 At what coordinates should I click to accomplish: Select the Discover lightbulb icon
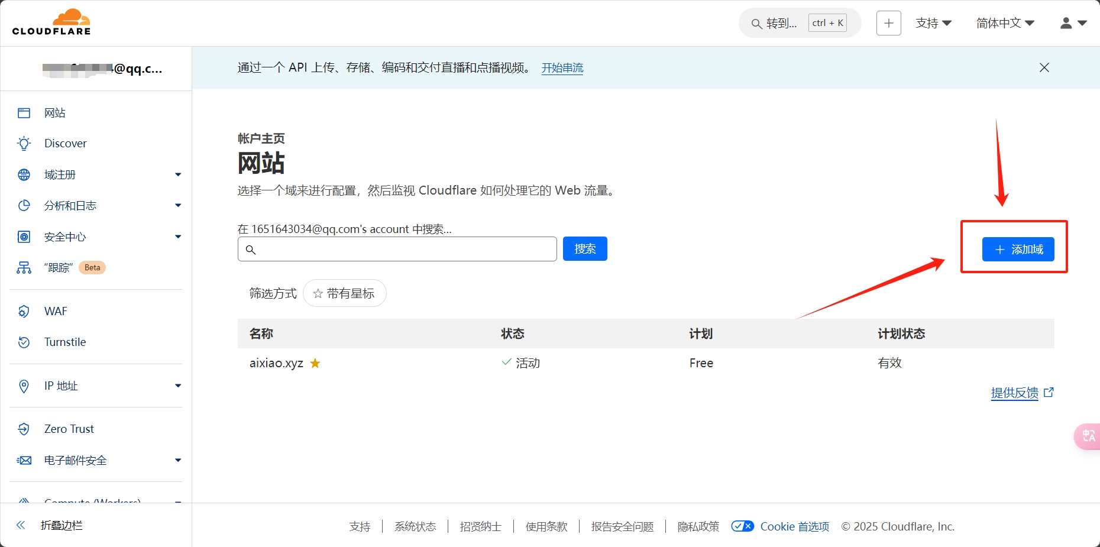point(24,144)
